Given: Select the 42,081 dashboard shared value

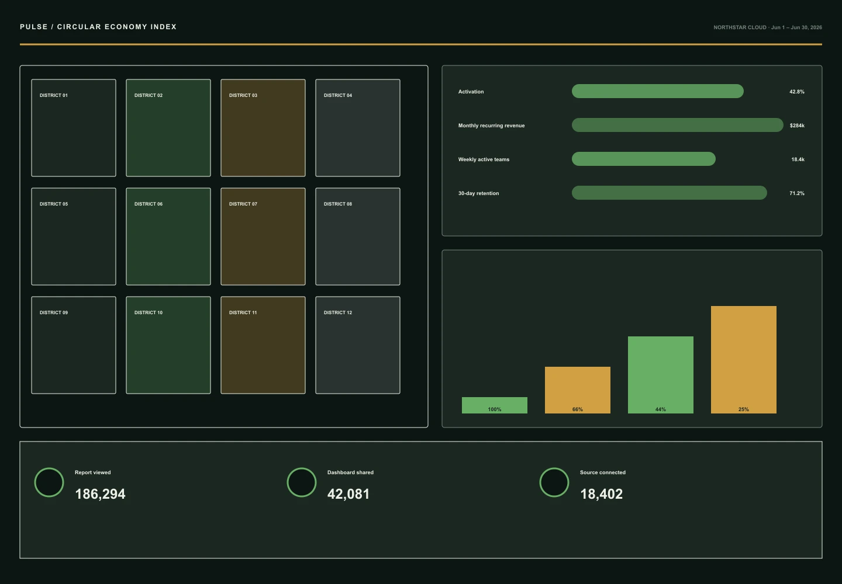Looking at the screenshot, I should [348, 494].
